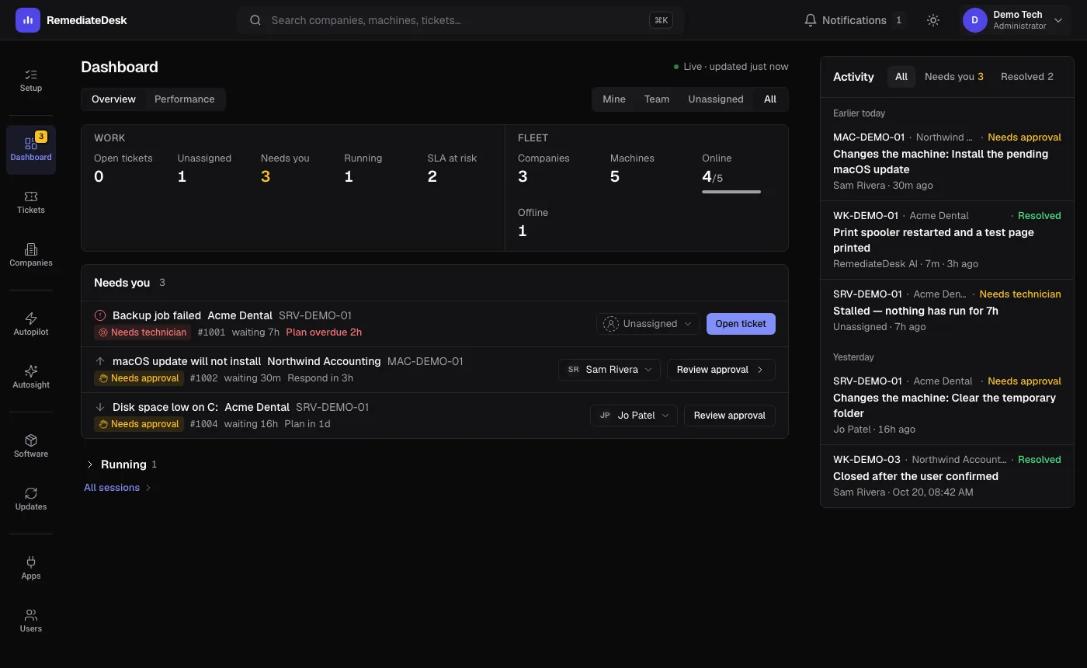Show the Needs you activity tab
Image resolution: width=1087 pixels, height=668 pixels.
click(954, 77)
